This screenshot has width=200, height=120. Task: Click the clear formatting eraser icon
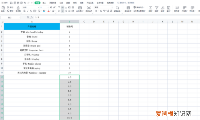(x=53, y=11)
